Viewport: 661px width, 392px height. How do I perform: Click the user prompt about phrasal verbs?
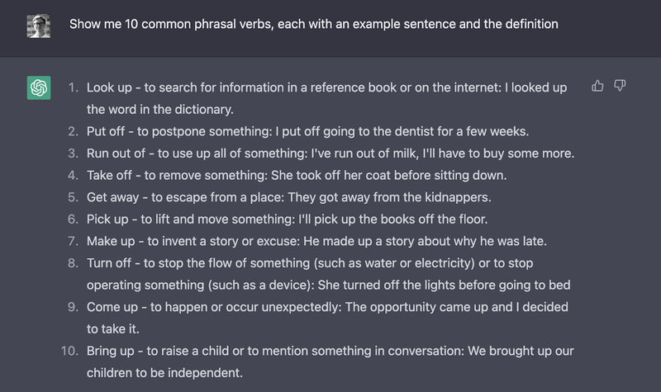(x=313, y=24)
